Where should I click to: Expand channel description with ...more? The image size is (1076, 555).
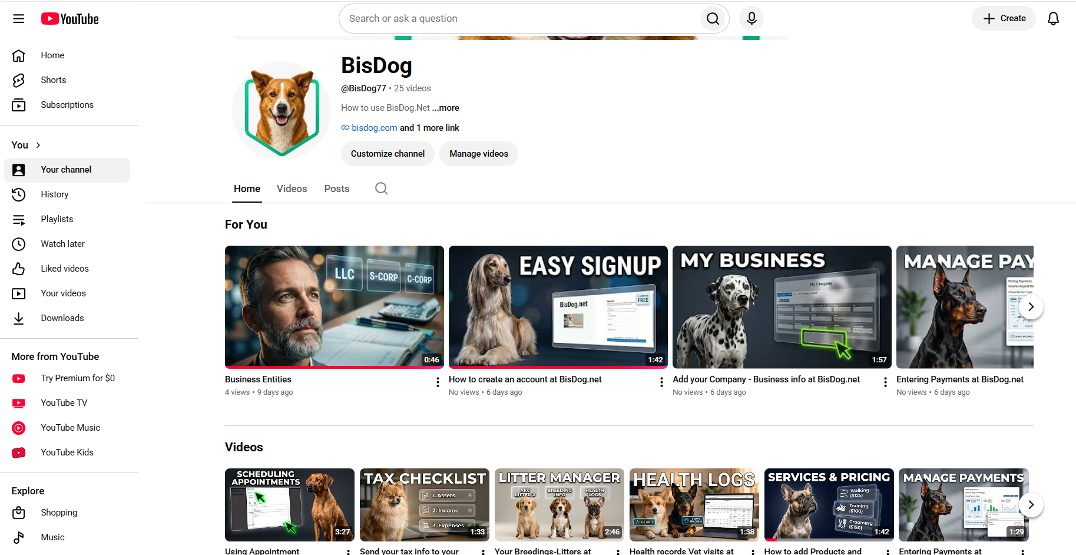tap(445, 108)
